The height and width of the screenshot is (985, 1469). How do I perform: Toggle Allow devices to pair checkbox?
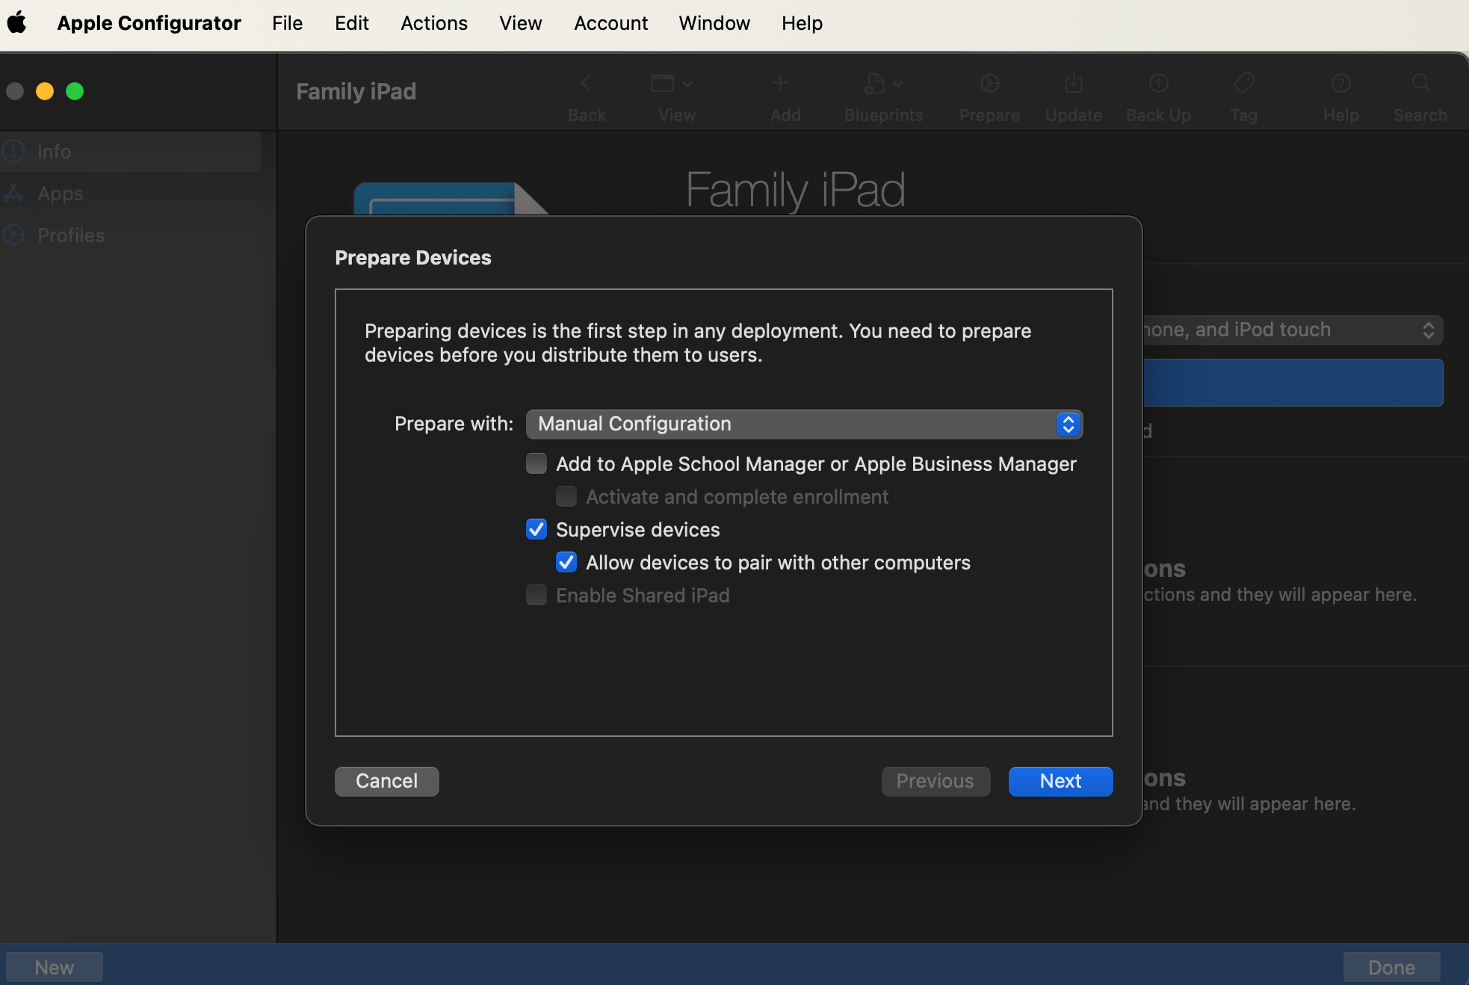click(566, 563)
